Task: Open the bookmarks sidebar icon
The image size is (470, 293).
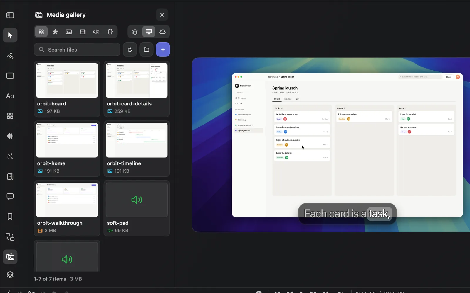Action: coord(10,217)
